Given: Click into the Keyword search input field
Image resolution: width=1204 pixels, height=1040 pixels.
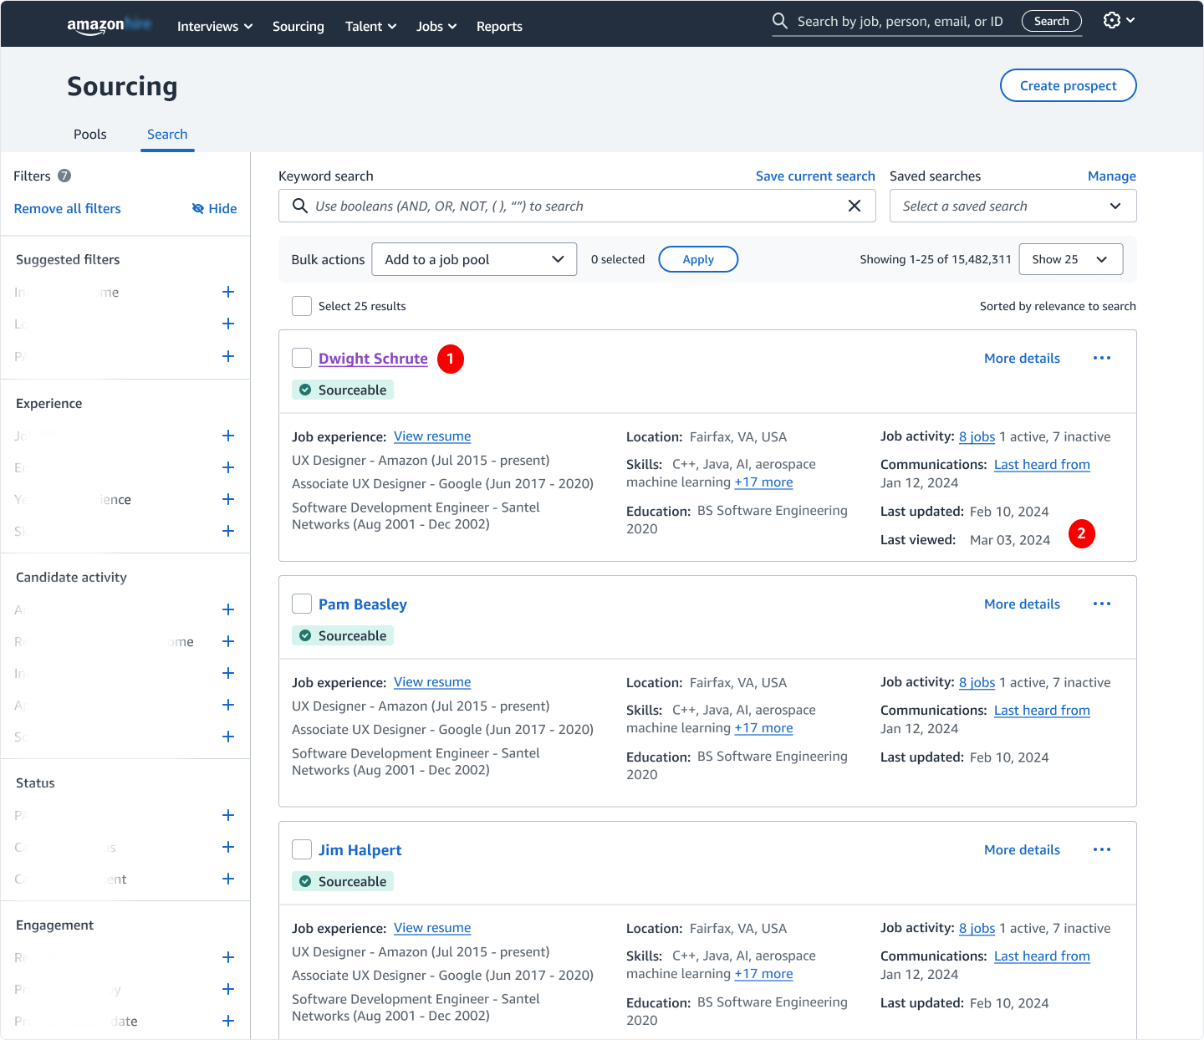Looking at the screenshot, I should click(x=577, y=206).
